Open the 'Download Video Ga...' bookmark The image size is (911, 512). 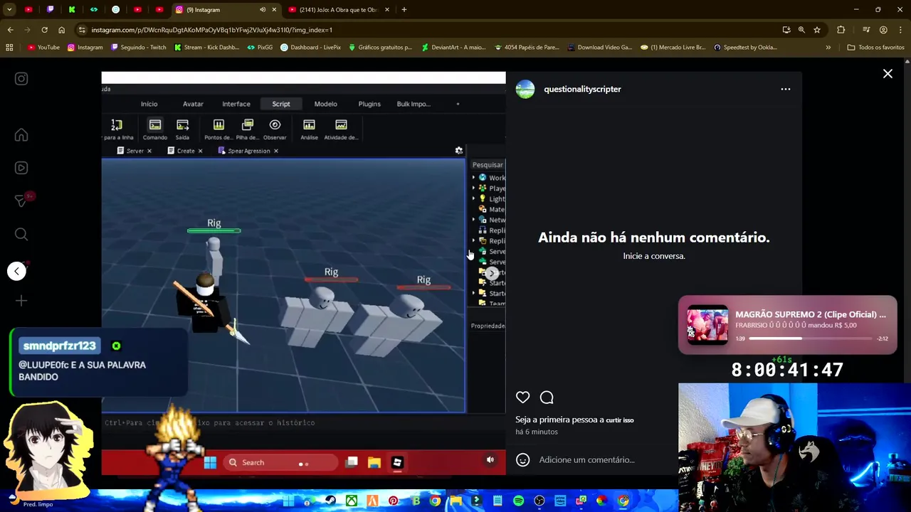click(599, 48)
